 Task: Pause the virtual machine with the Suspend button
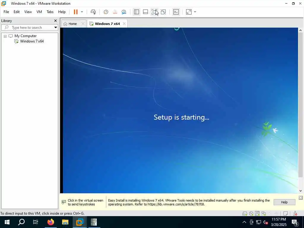(x=76, y=12)
